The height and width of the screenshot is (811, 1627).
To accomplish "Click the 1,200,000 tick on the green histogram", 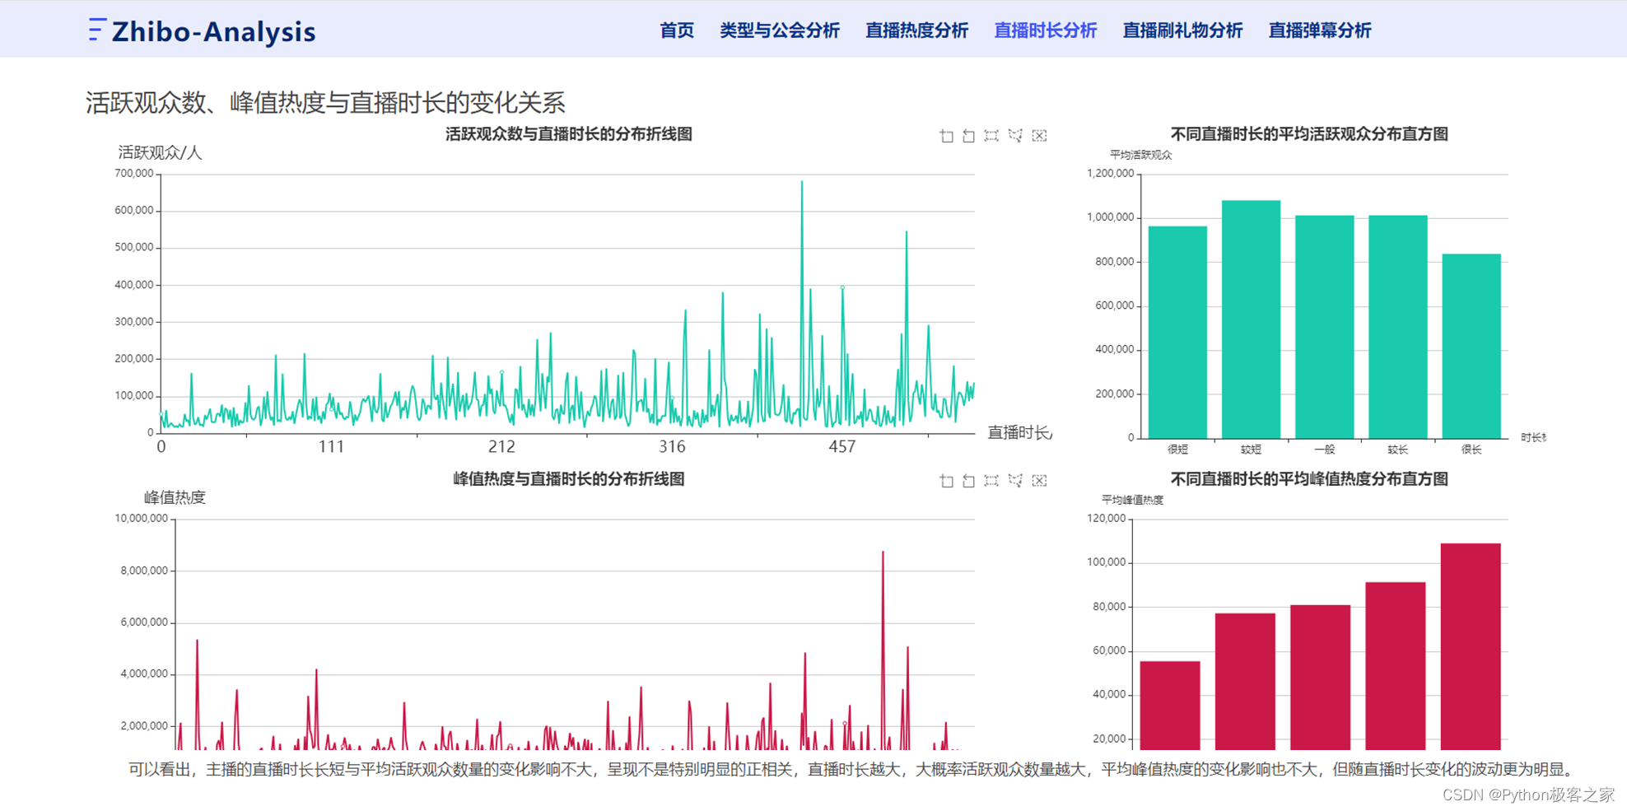I will [1111, 174].
